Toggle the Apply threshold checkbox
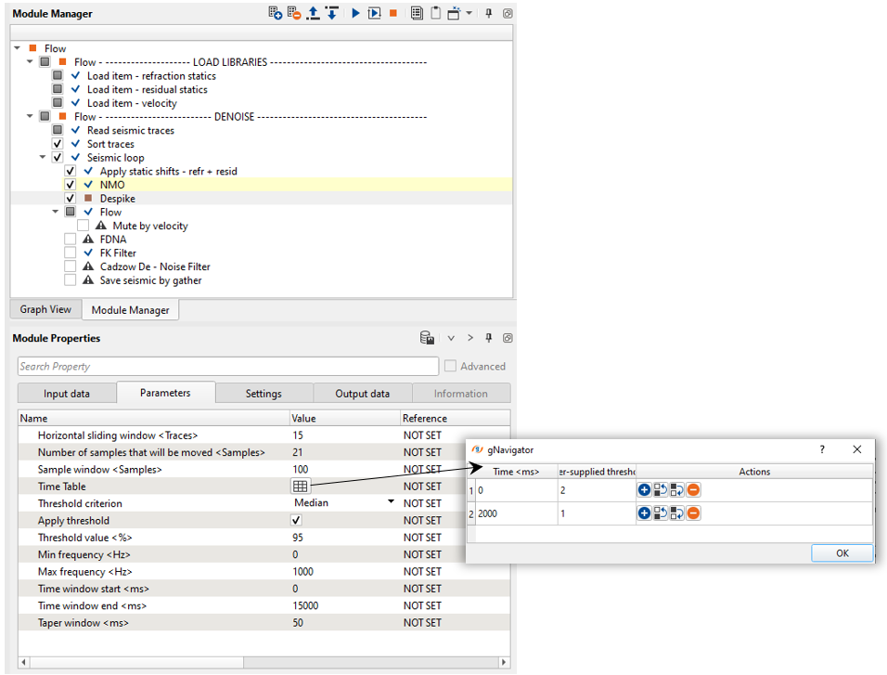 coord(297,521)
